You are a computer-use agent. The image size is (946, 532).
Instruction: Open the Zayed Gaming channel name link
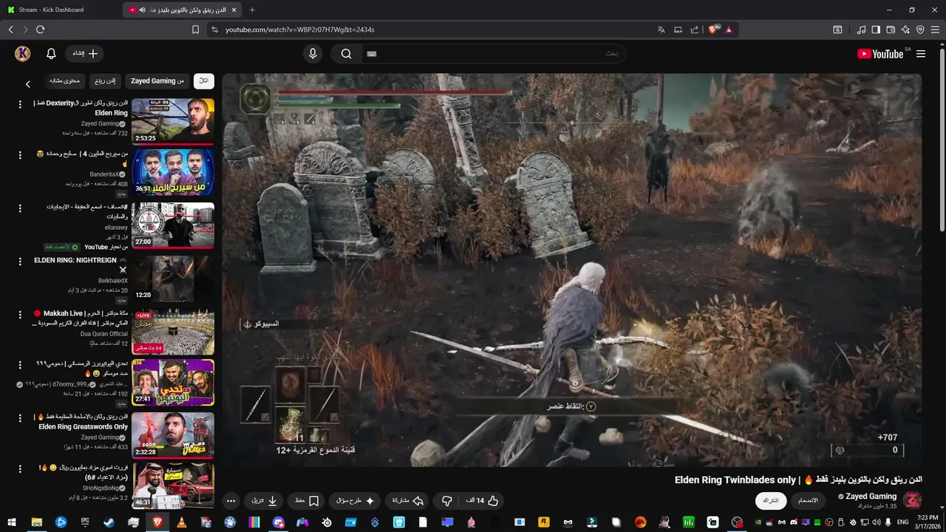coord(871,497)
